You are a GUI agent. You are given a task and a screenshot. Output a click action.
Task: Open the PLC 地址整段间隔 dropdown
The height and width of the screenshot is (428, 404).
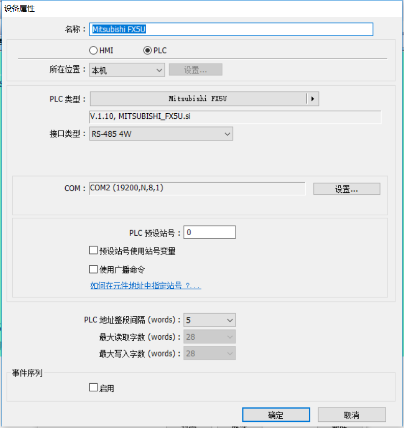[x=209, y=320]
